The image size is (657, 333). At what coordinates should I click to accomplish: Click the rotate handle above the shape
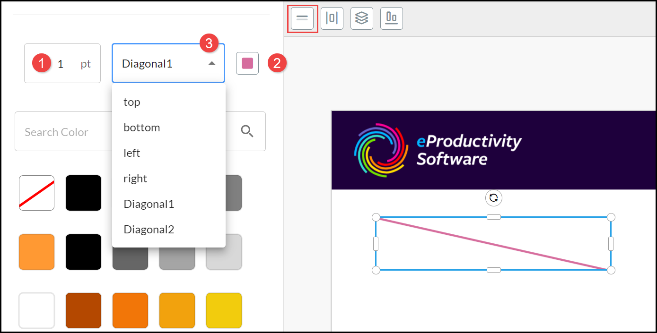coord(493,198)
